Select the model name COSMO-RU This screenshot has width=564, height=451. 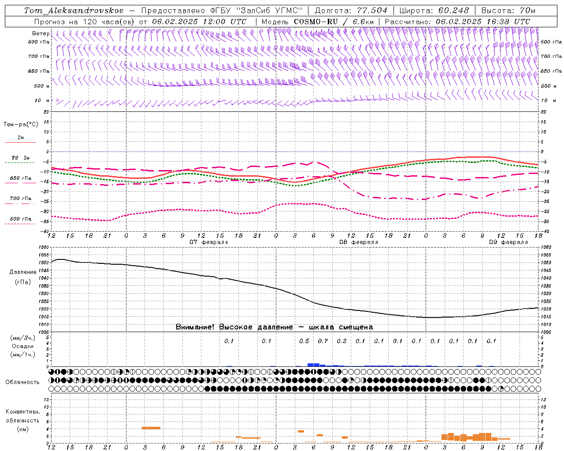click(316, 22)
